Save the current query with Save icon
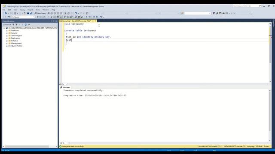275x154 pixels. coord(28,13)
